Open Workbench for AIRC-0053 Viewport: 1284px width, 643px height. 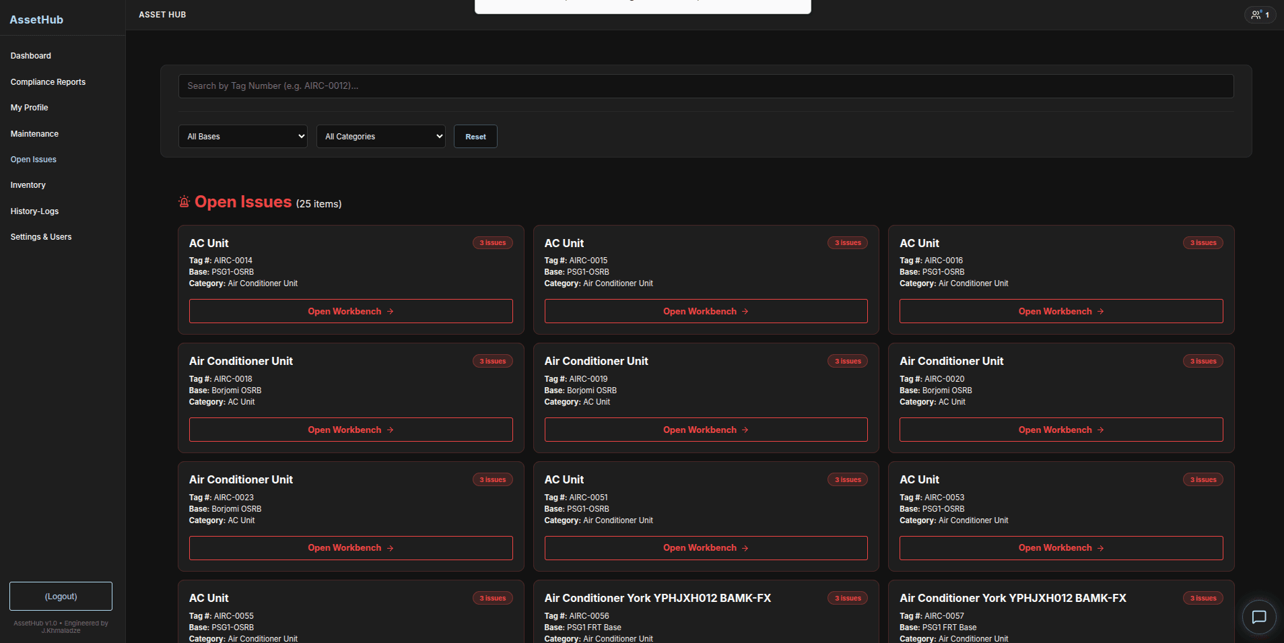click(1061, 548)
